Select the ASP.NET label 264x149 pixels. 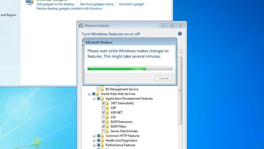click(x=116, y=112)
